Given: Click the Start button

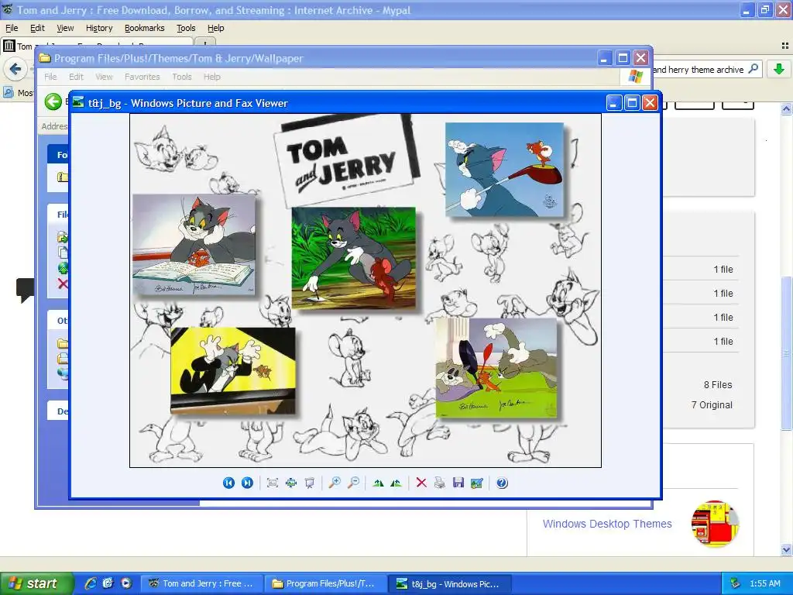Looking at the screenshot, I should [37, 583].
